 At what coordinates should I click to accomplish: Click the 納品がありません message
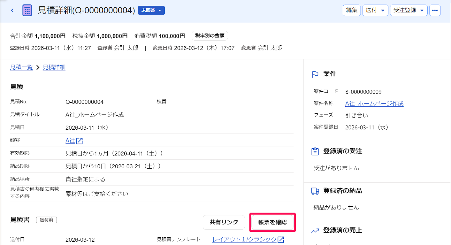pos(336,208)
